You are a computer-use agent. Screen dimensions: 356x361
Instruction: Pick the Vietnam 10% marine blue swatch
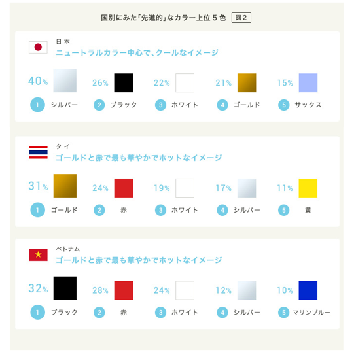point(308,290)
